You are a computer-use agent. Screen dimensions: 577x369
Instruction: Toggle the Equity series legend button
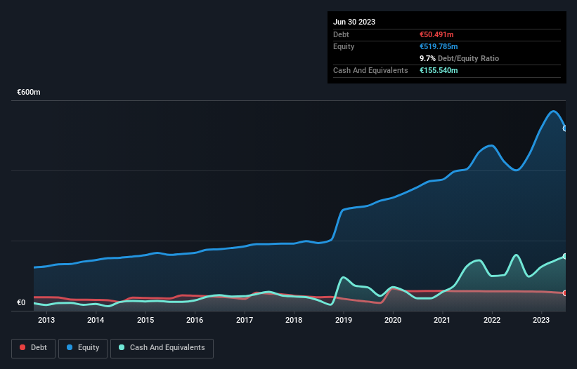(x=83, y=348)
